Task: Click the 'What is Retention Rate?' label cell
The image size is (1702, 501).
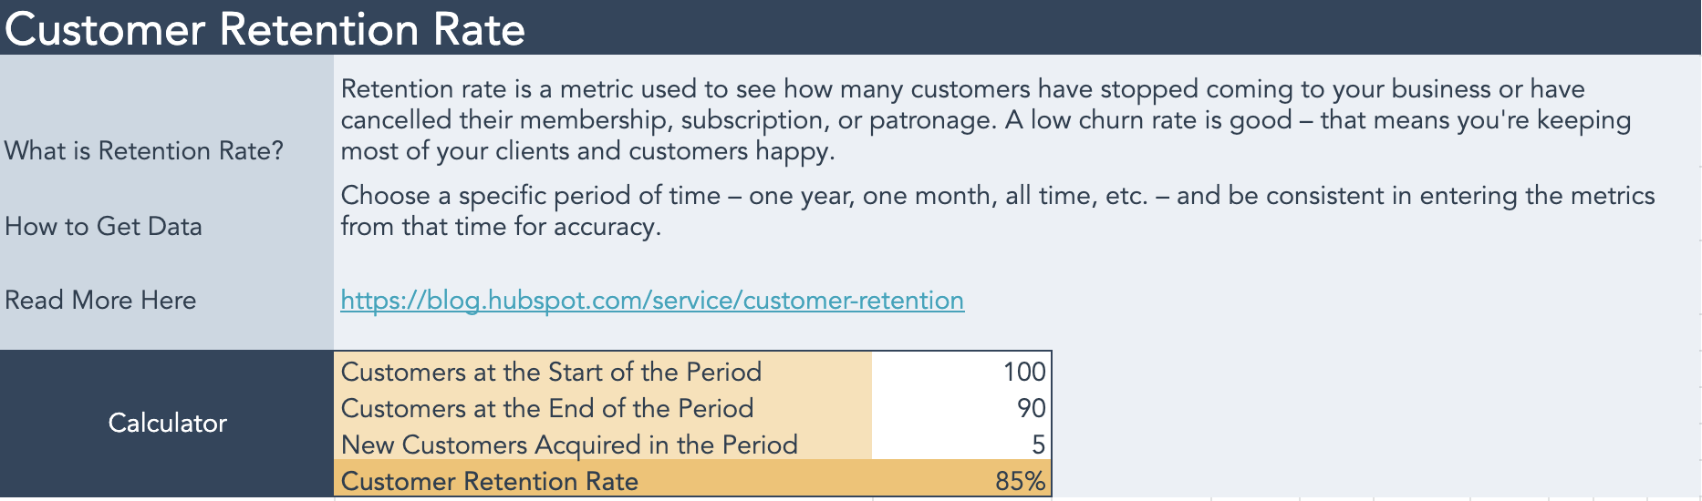Action: (x=144, y=150)
